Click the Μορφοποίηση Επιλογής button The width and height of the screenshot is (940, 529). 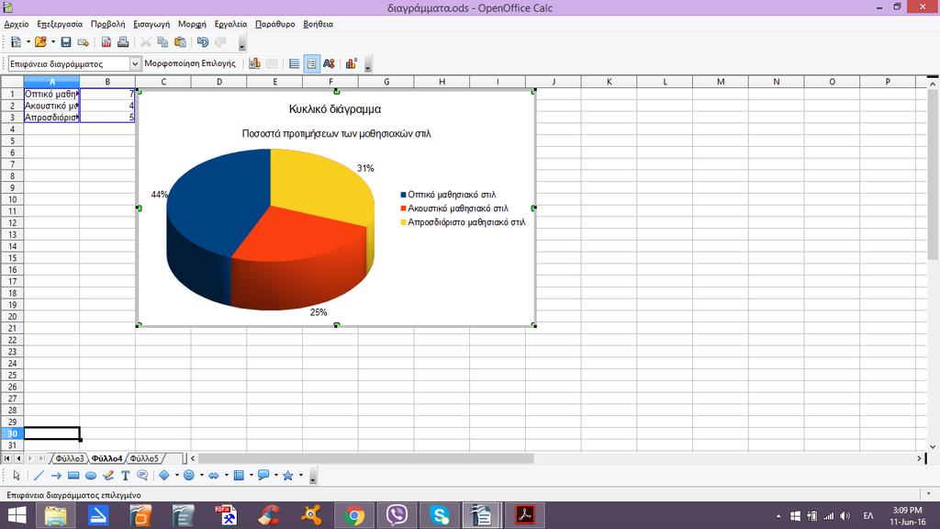point(190,63)
